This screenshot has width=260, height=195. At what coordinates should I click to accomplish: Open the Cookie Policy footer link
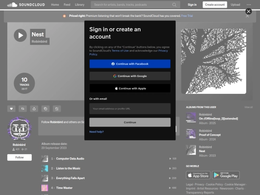[x=214, y=184]
